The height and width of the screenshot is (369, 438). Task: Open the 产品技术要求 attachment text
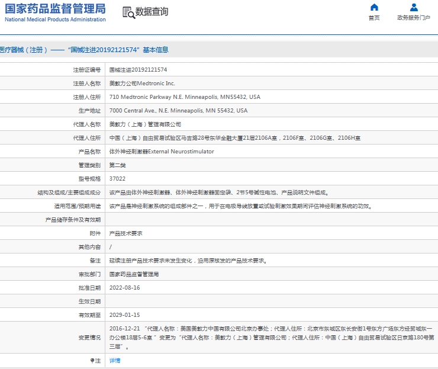point(125,233)
